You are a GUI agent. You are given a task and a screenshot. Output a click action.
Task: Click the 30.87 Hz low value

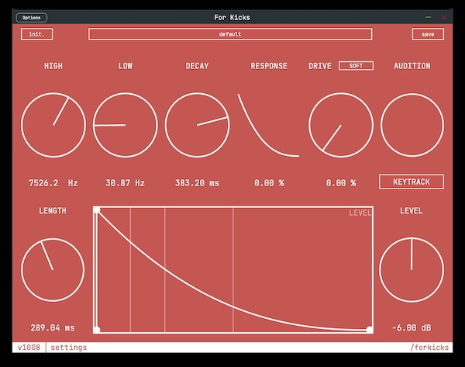[125, 183]
